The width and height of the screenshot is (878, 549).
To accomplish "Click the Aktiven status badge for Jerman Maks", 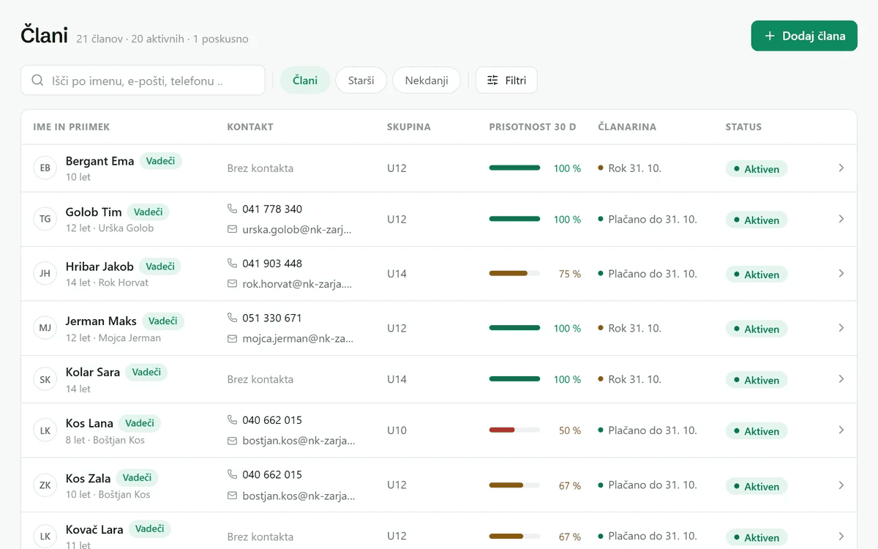I will (x=757, y=329).
